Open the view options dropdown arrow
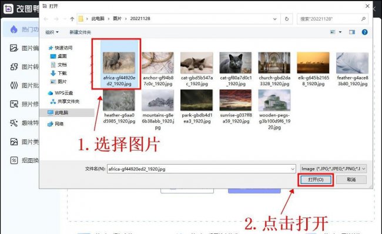Image resolution: width=382 pixels, height=234 pixels. [x=340, y=32]
